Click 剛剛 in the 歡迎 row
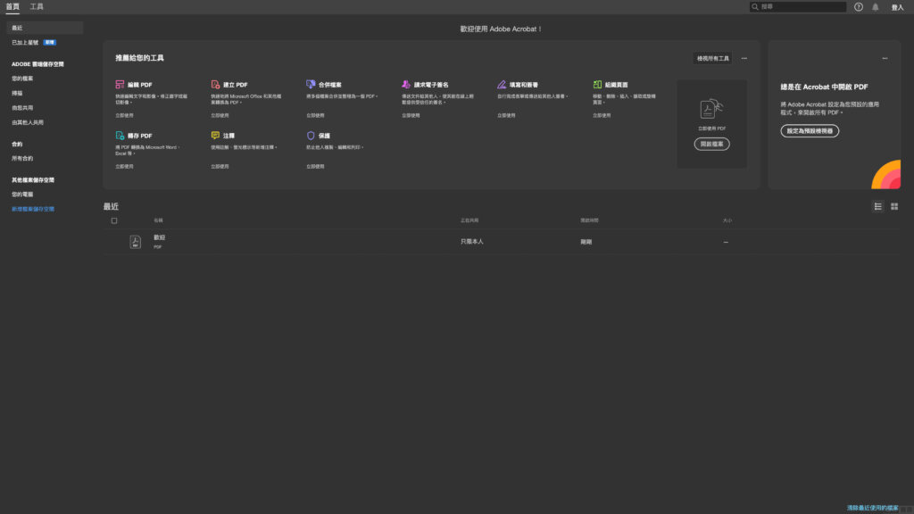This screenshot has width=914, height=514. tap(586, 242)
